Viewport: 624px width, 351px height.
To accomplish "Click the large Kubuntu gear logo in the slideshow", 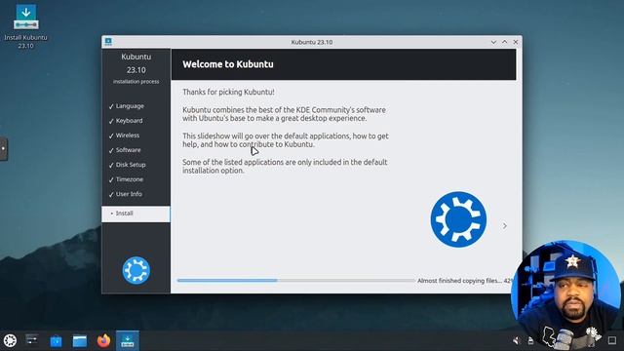I will point(458,219).
